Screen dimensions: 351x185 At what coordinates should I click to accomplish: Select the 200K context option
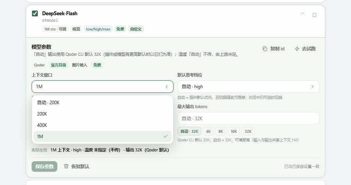click(x=103, y=114)
